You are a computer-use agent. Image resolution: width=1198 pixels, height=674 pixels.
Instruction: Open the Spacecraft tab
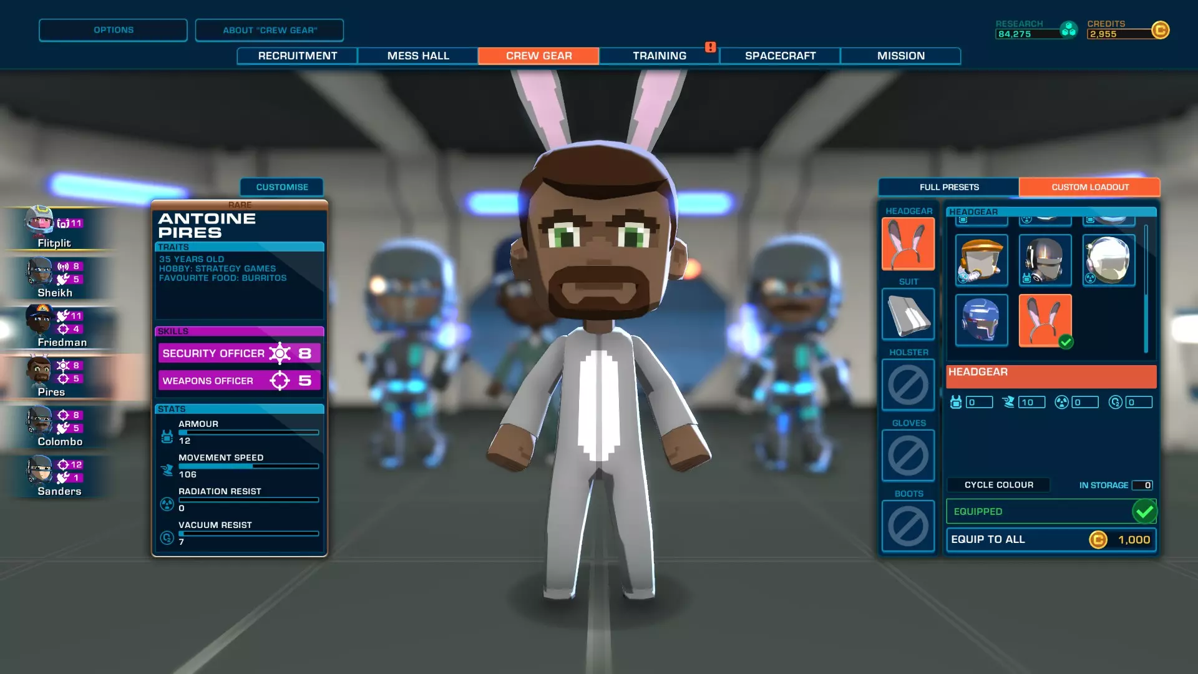(780, 56)
